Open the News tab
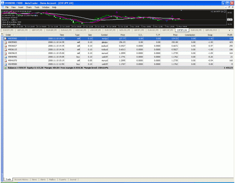Screen dimensions: 235x183 pos(34,180)
